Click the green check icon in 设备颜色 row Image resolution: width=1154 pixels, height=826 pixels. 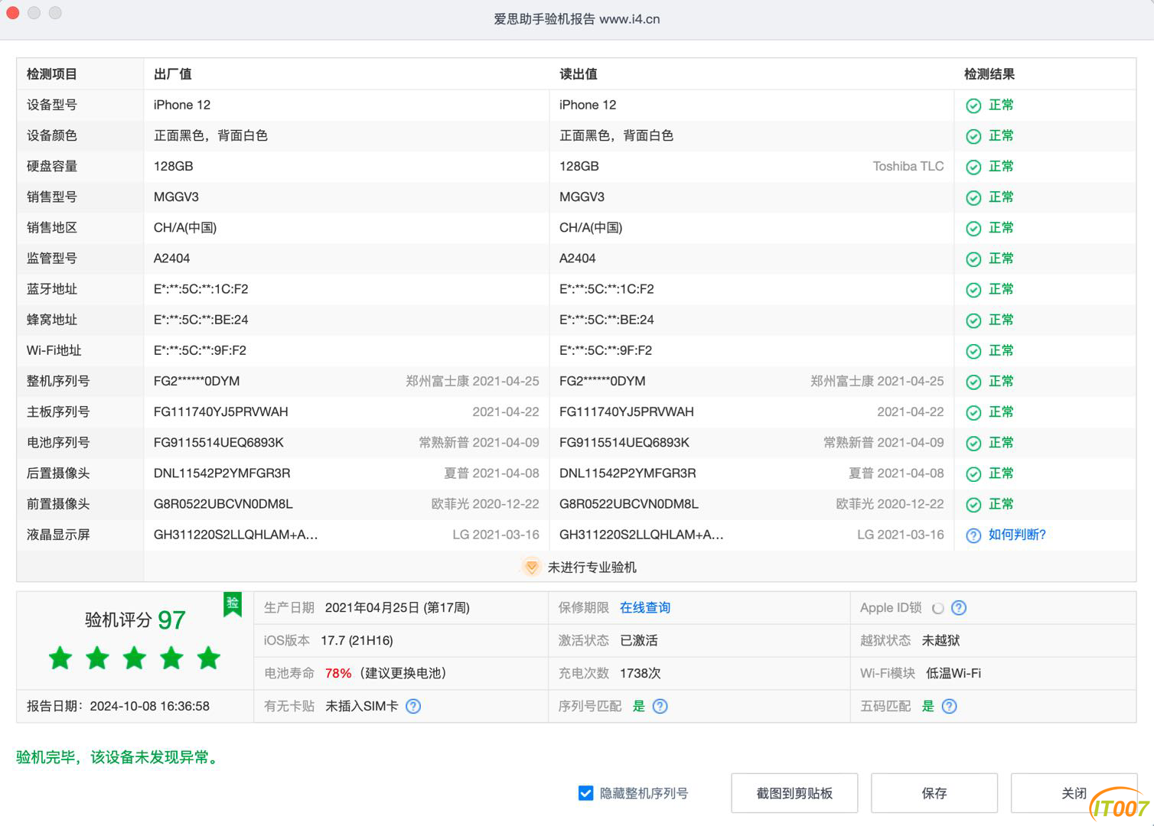(x=973, y=136)
